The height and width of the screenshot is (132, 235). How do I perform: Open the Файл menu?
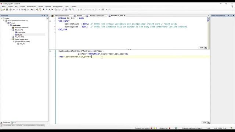pos(4,7)
